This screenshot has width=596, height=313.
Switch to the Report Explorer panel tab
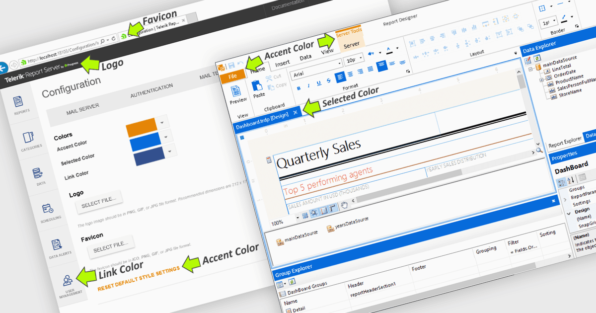coord(565,141)
